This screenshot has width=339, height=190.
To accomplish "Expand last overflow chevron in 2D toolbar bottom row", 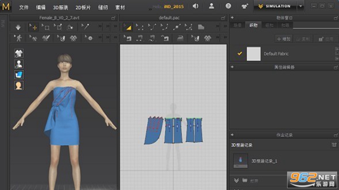I will pyautogui.click(x=225, y=37).
